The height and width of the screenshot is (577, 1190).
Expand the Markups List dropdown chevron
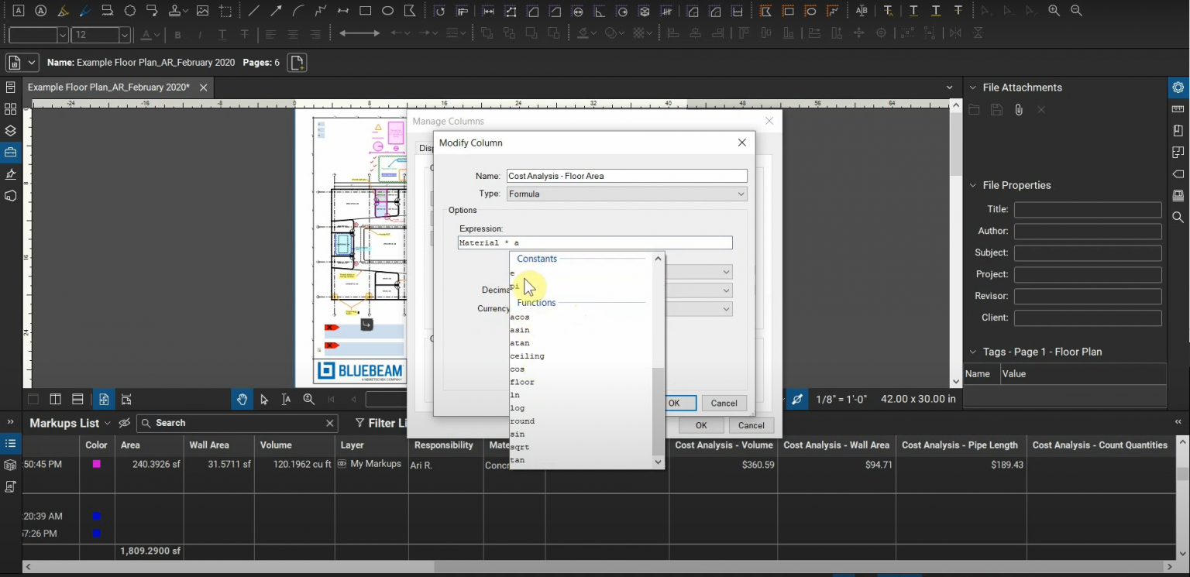pyautogui.click(x=106, y=423)
